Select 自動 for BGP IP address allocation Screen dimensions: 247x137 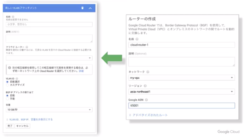pos(7,95)
